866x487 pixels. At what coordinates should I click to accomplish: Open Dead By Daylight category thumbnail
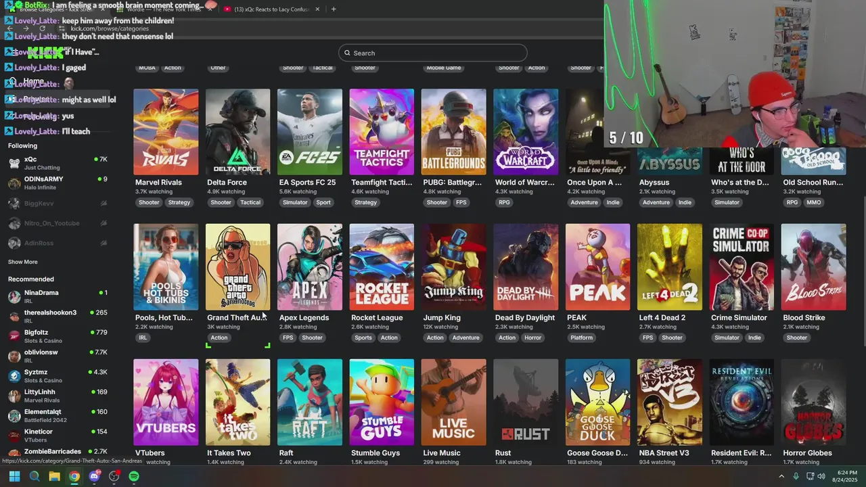tap(526, 267)
